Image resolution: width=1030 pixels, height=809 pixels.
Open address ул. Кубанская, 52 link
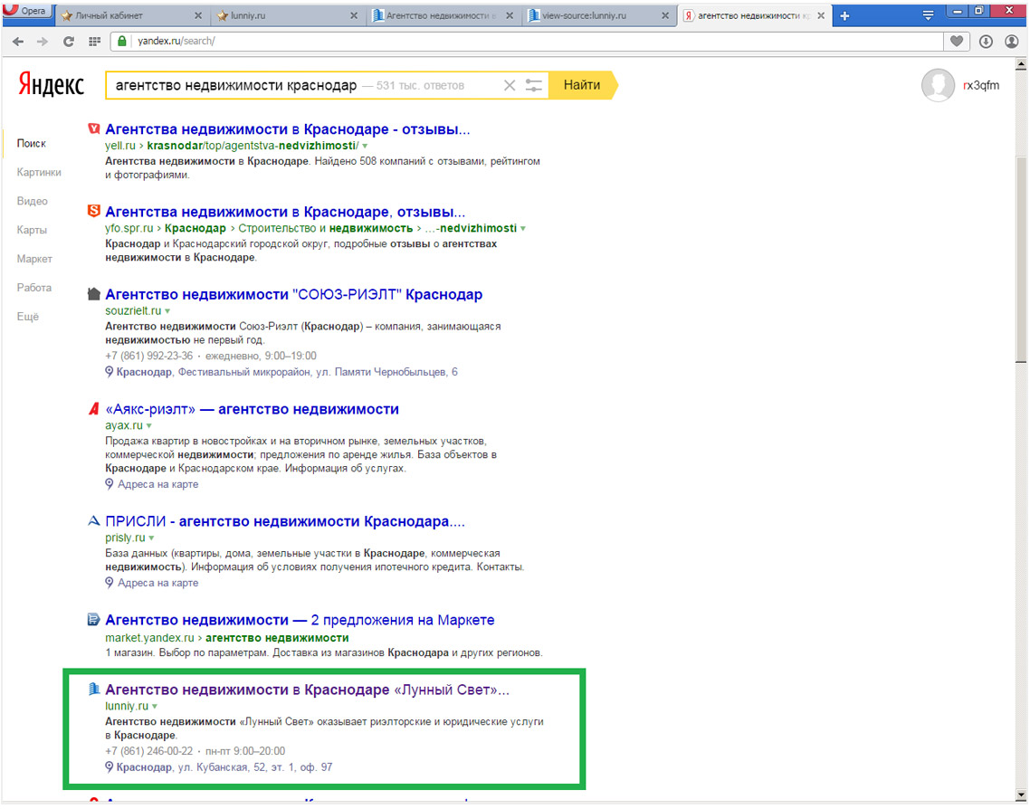pos(224,767)
